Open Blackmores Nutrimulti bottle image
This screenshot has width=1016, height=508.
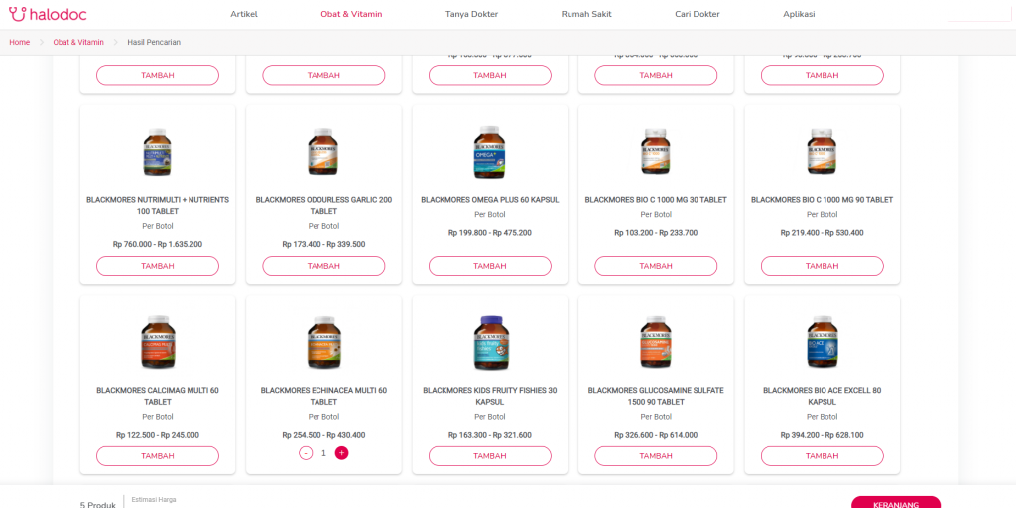[158, 152]
